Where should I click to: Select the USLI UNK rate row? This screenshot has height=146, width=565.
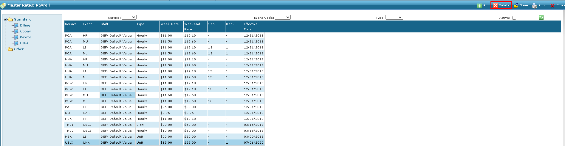click(164, 143)
